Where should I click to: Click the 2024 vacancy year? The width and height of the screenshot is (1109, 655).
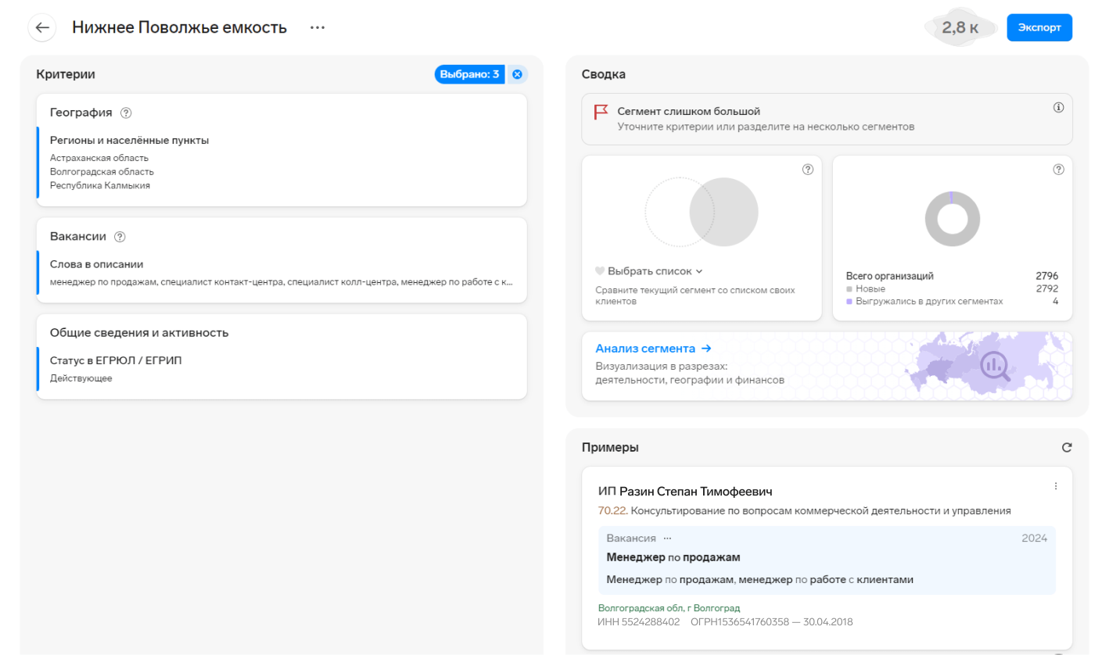(1034, 538)
